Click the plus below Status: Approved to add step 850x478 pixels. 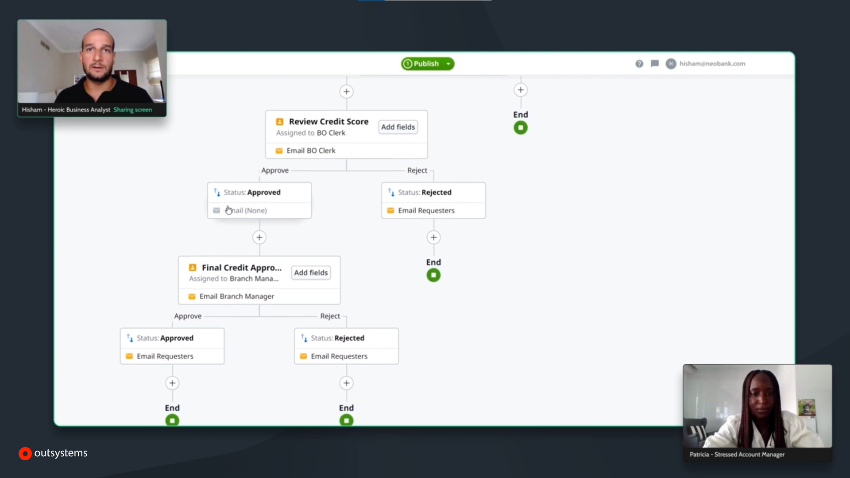click(x=259, y=237)
